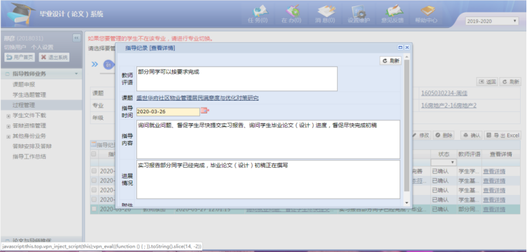
Task: Expand the 学生文件下载 tree node
Action: pos(8,116)
